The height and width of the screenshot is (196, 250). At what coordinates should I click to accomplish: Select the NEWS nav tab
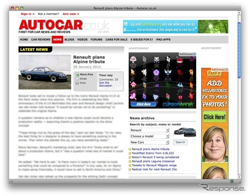(x=57, y=39)
